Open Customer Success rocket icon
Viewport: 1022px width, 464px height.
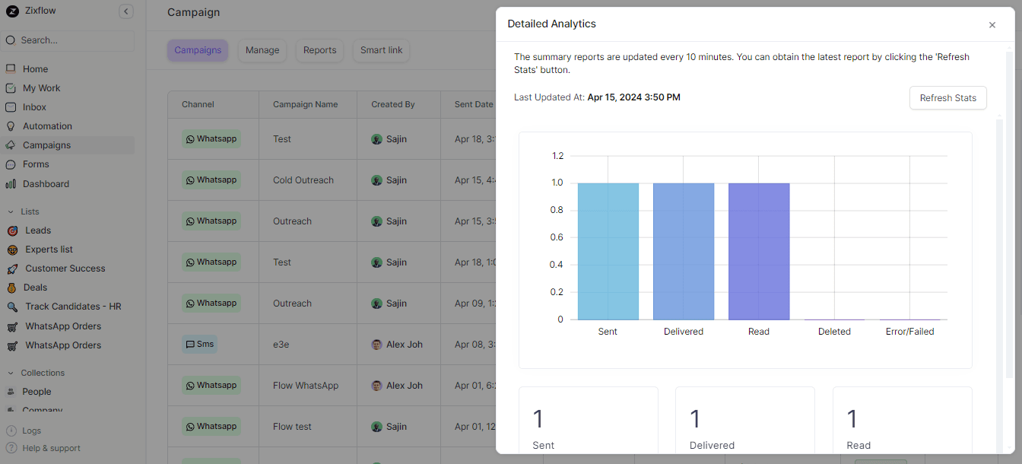[x=11, y=269]
